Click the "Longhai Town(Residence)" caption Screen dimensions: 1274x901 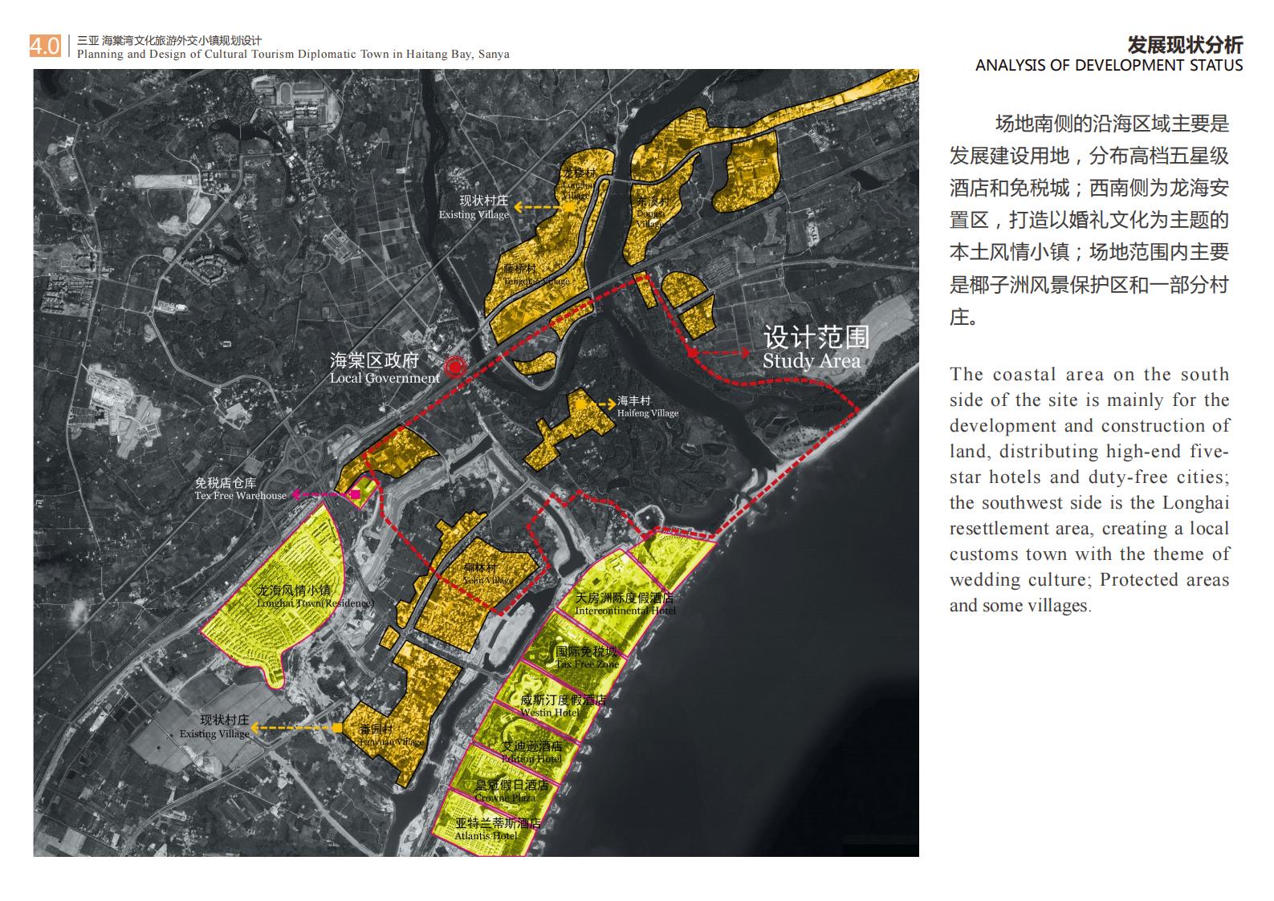click(x=315, y=603)
